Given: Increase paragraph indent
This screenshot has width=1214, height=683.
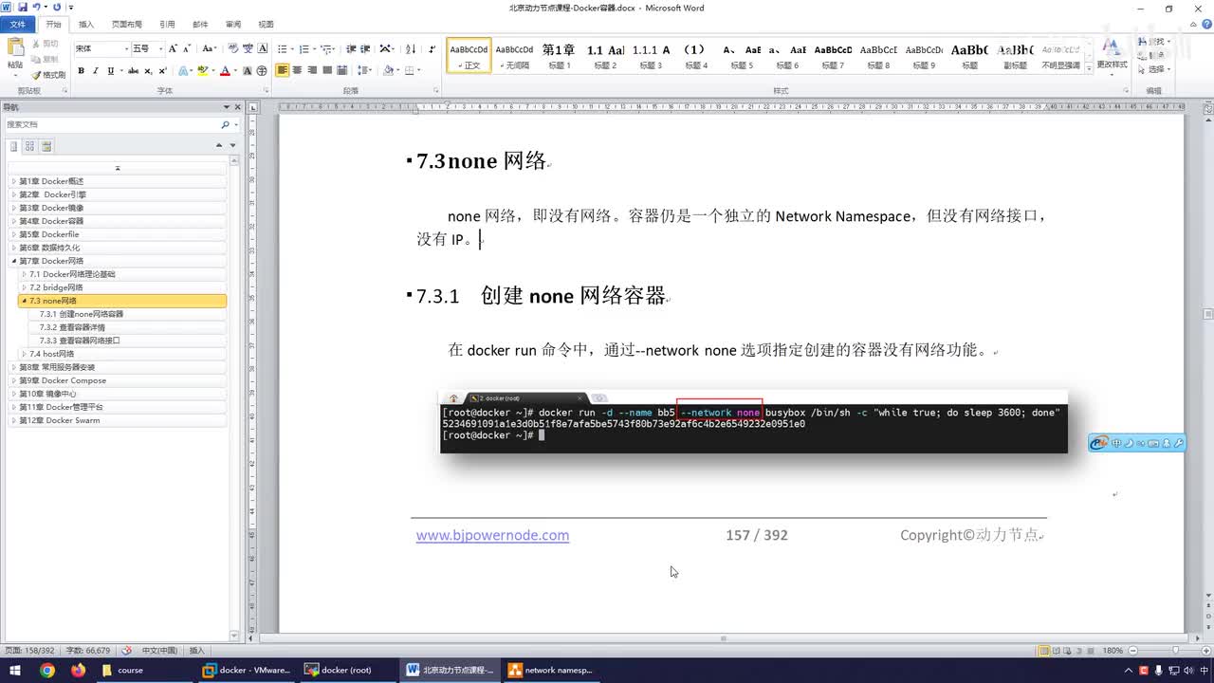Looking at the screenshot, I should point(365,48).
